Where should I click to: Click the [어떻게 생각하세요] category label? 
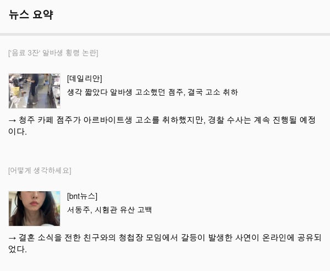40,170
